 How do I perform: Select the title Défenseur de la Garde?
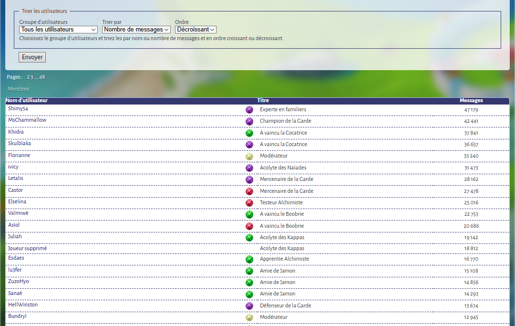(x=286, y=305)
